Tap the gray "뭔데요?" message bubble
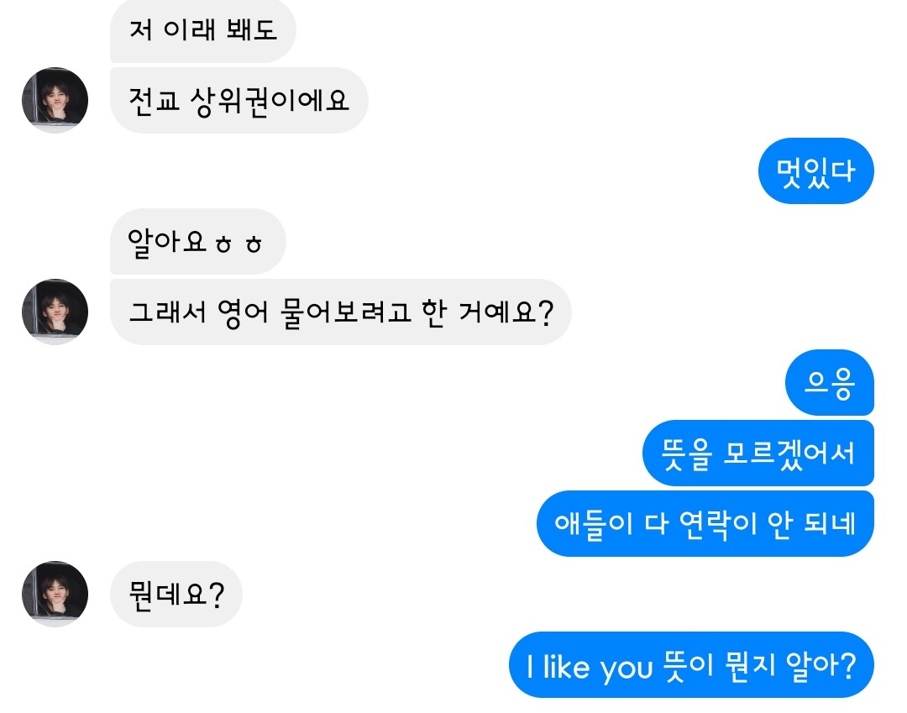This screenshot has height=713, width=907. click(176, 595)
